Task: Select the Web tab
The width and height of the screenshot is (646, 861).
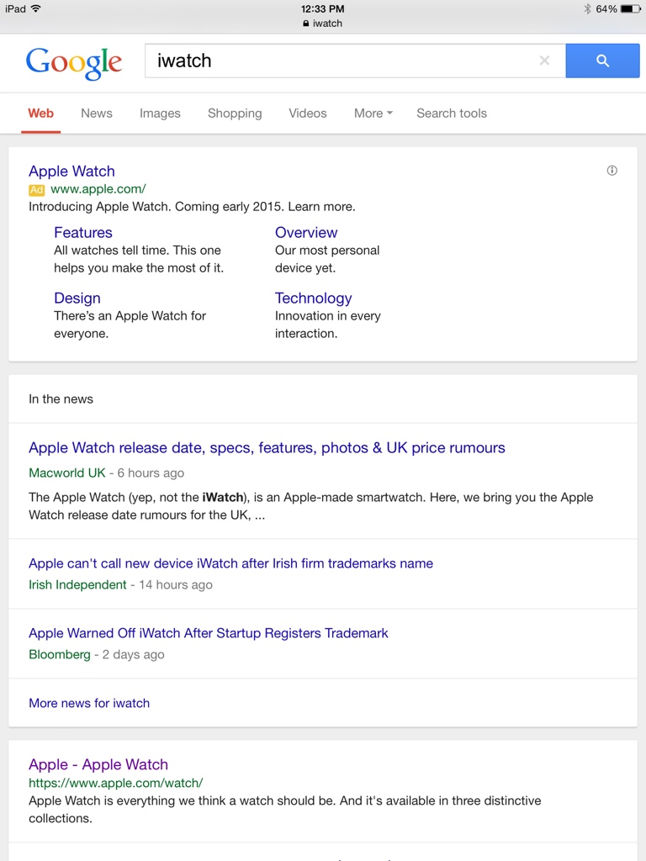Action: pyautogui.click(x=40, y=114)
